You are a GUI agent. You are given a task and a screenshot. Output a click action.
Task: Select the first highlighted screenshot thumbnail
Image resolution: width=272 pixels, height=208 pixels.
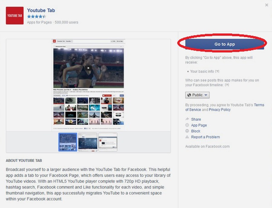tap(68, 142)
